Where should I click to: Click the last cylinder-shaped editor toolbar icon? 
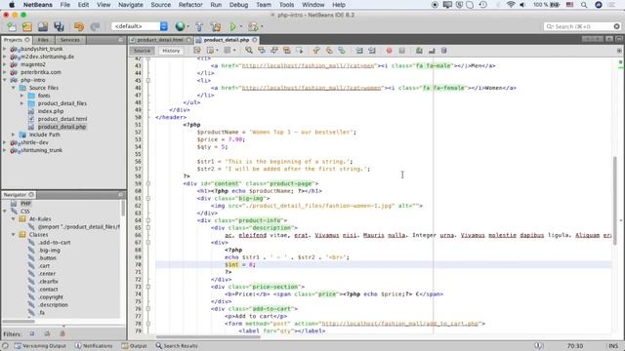coord(444,51)
